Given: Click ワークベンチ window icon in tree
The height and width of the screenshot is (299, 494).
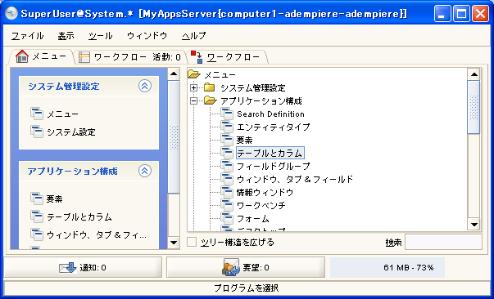Looking at the screenshot, I should coord(227,205).
